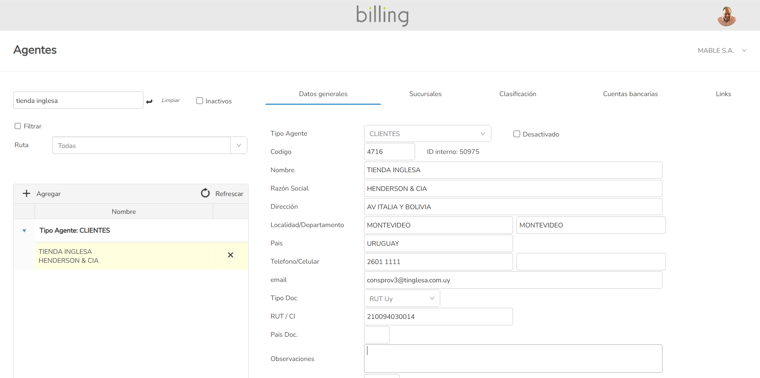Open the Clasificación tab
The height and width of the screenshot is (378, 760).
[517, 94]
